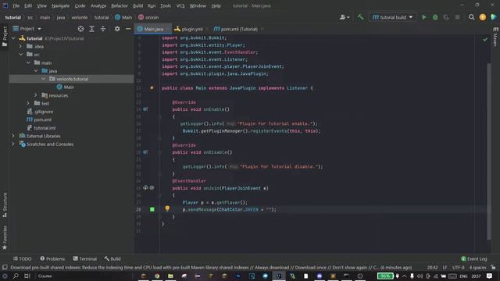Click the gutter icon beside class Main
The image size is (500, 281).
click(152, 88)
